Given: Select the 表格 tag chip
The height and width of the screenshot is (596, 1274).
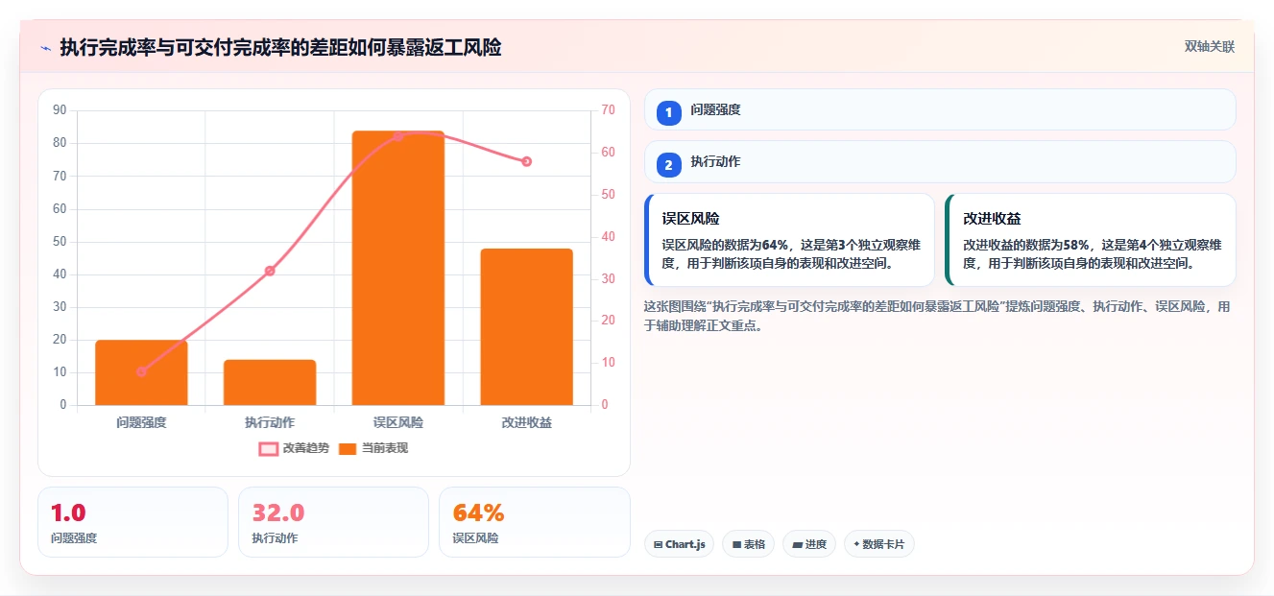Looking at the screenshot, I should 749,544.
